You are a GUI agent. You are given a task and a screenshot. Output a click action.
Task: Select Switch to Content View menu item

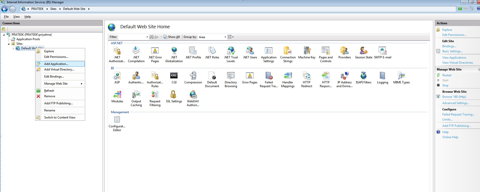point(60,117)
